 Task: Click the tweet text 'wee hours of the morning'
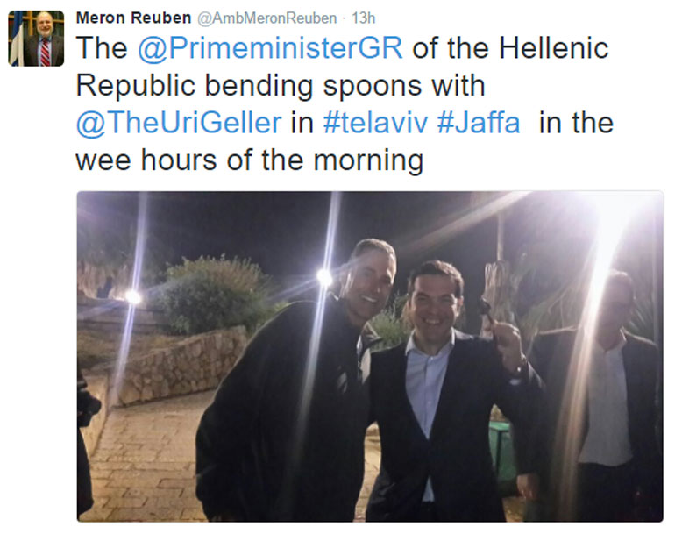[x=250, y=160]
